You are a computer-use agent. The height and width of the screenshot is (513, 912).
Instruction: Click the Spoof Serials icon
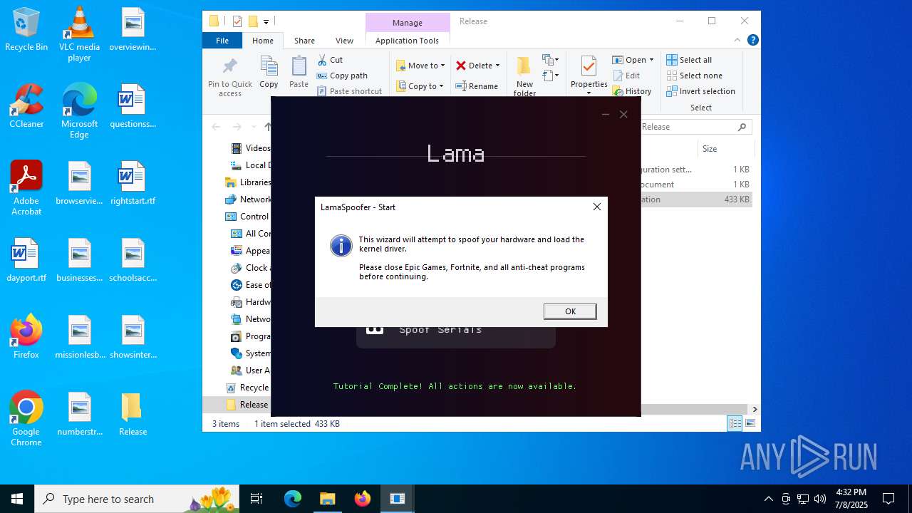tap(375, 329)
